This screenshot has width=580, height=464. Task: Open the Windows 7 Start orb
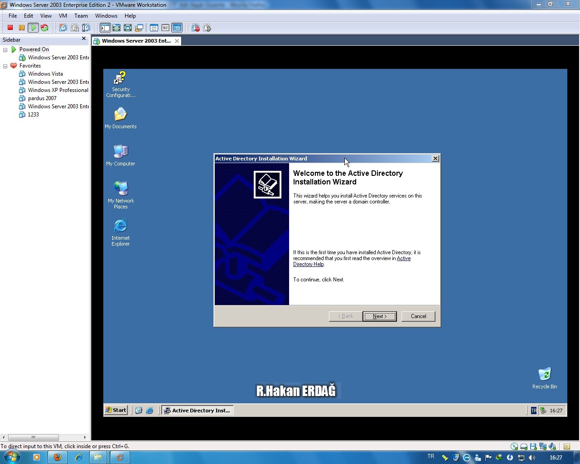pos(11,457)
